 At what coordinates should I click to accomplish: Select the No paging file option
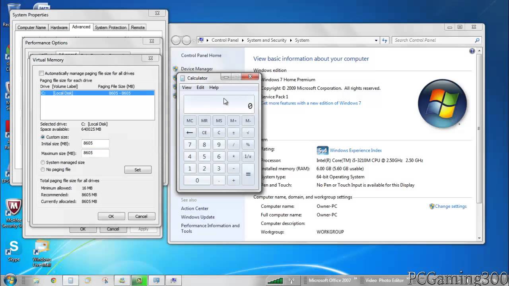[43, 170]
